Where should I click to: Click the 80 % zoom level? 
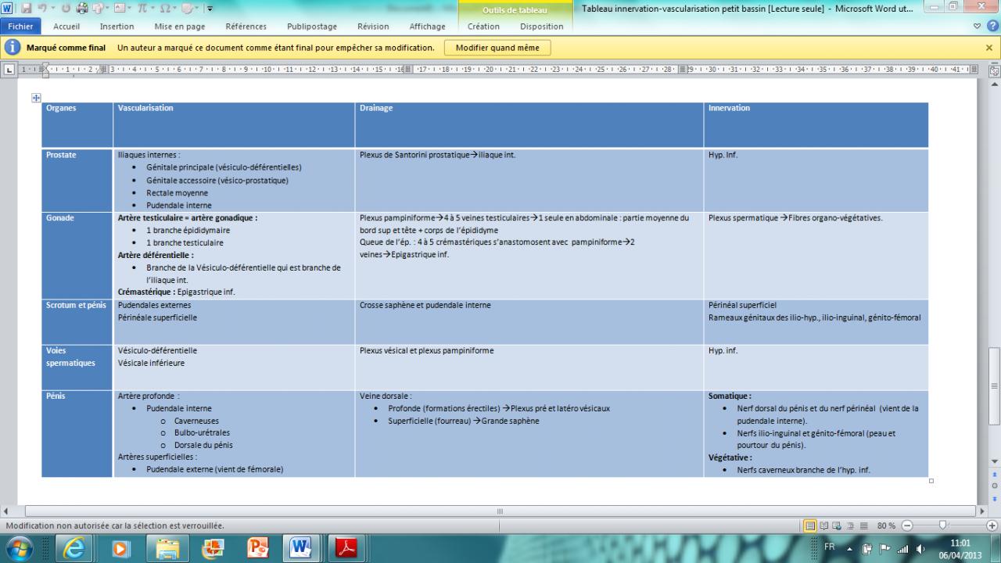[x=886, y=525]
